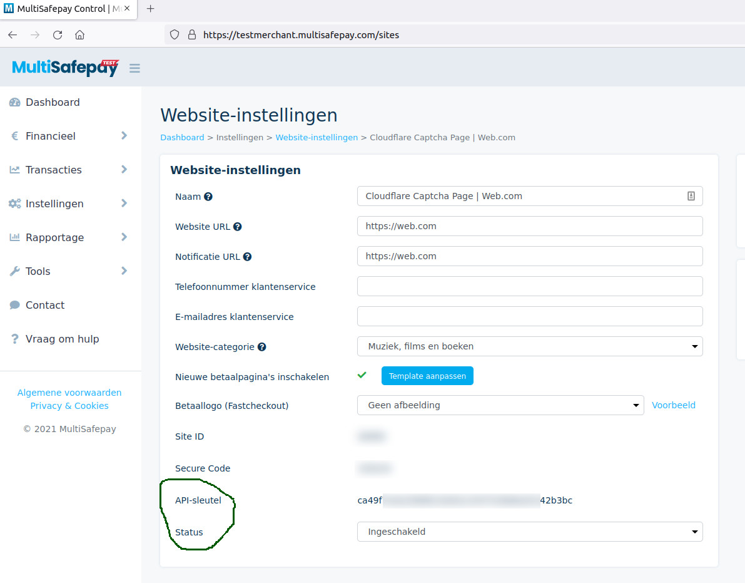Expand the Transacties menu chevron
Viewport: 745px width, 583px height.
click(x=124, y=169)
